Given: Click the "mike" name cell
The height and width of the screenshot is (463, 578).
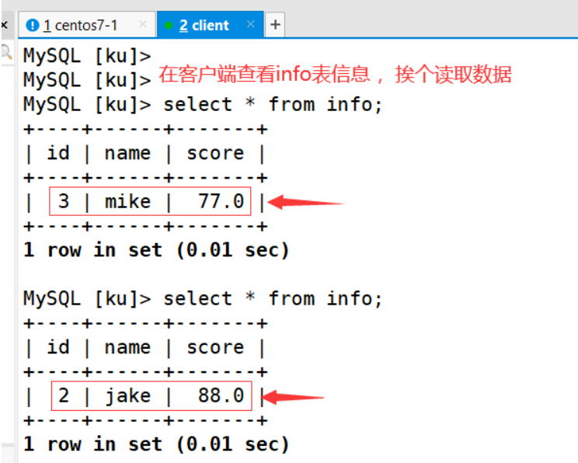Looking at the screenshot, I should coord(127,202).
